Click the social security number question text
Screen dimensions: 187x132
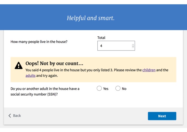45,91
